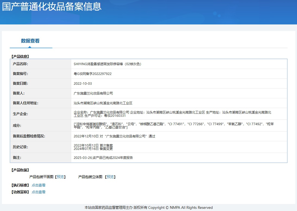Screen dimensions: 297x211
Task: Click the 备案后监督检查情况 row label
Action: 29,136
